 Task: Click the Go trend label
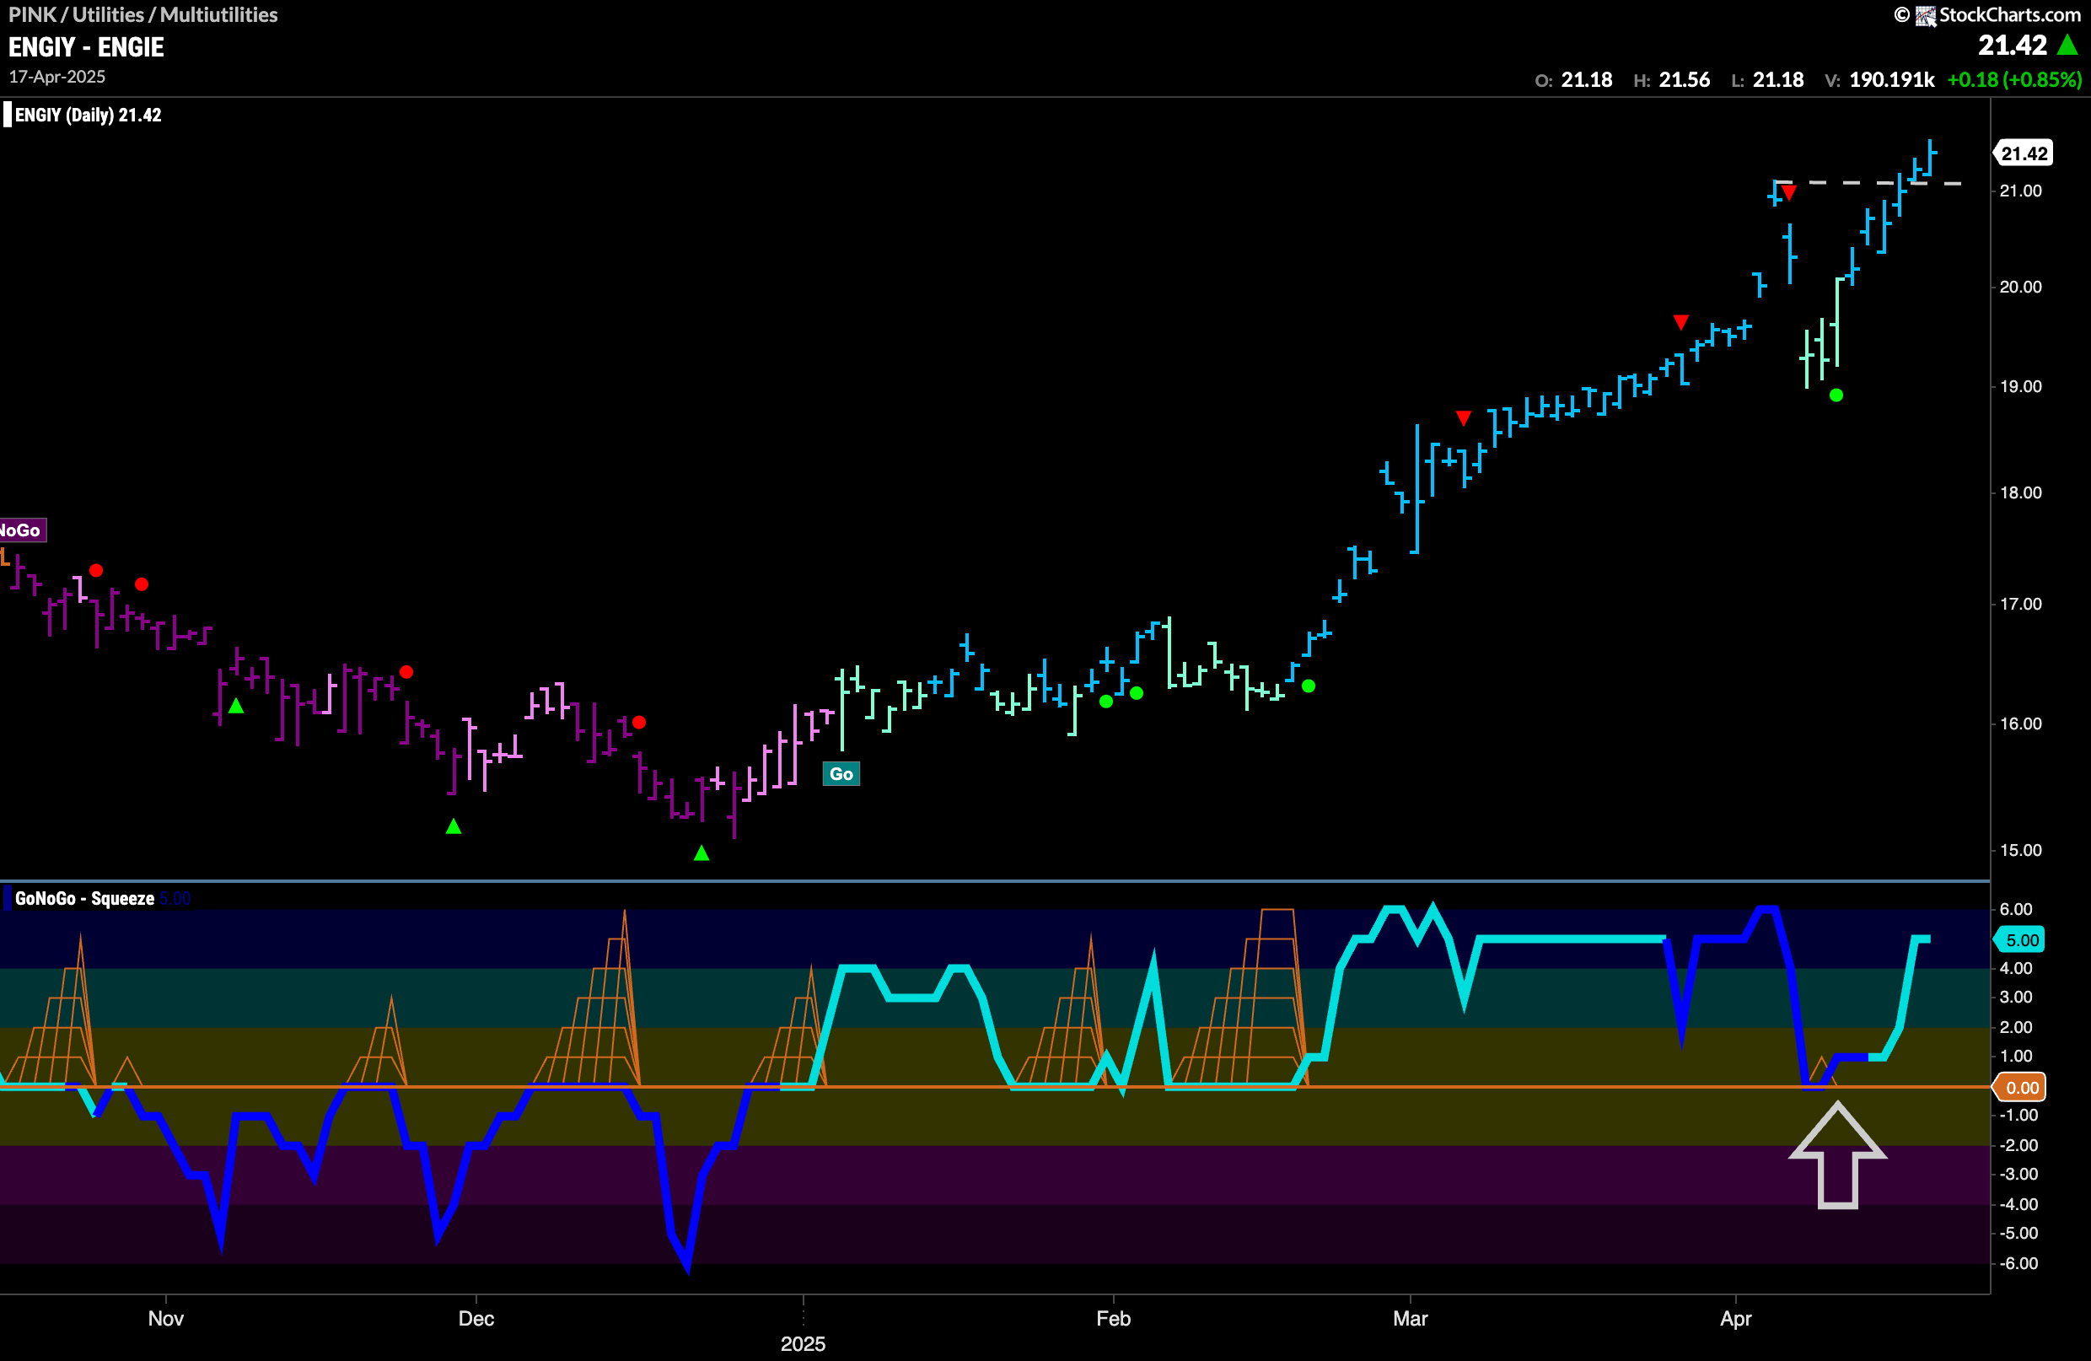(841, 773)
